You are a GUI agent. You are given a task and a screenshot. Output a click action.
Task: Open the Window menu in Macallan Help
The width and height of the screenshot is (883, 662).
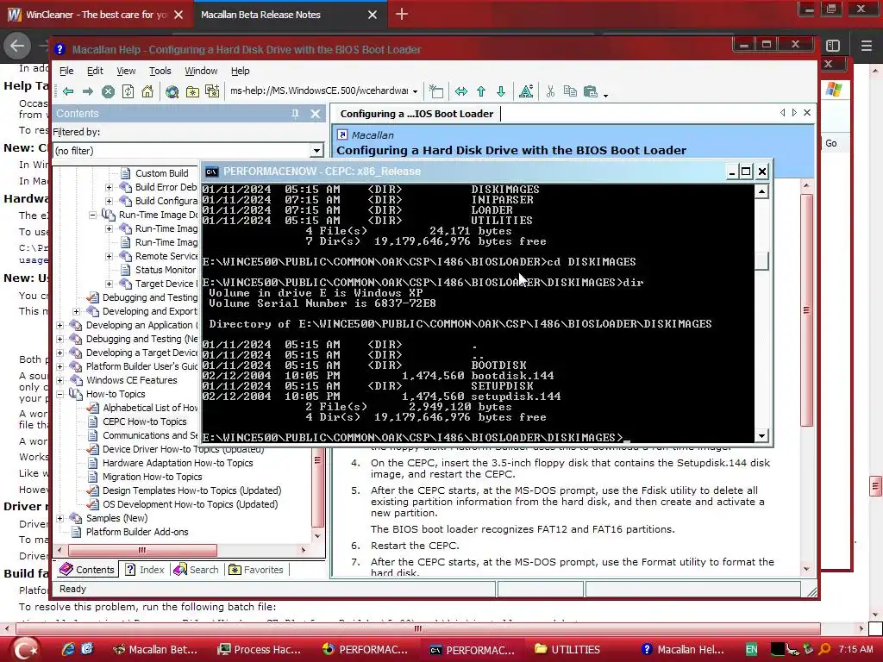click(x=201, y=71)
